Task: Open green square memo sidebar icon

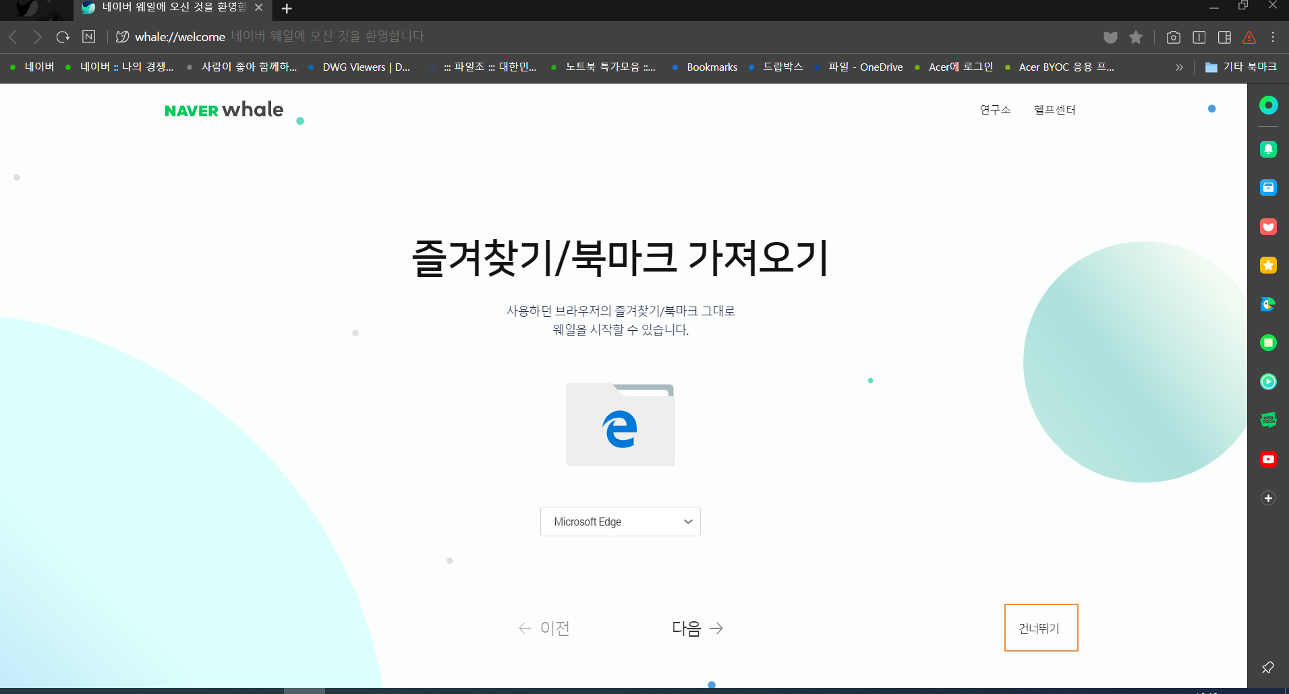Action: pyautogui.click(x=1269, y=343)
